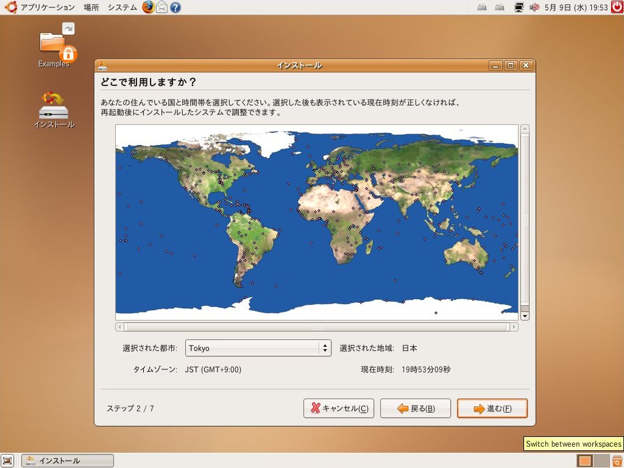Open the Tokyo city dropdown
The height and width of the screenshot is (468, 624).
point(258,348)
